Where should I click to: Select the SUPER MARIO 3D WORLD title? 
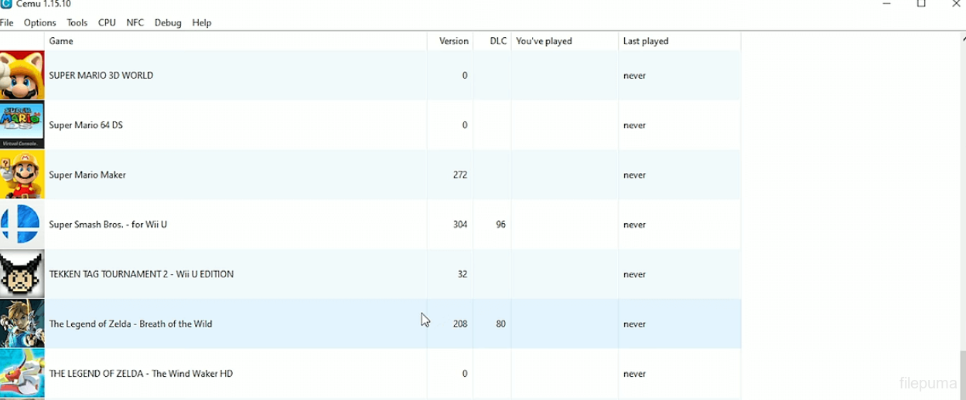[x=101, y=76]
